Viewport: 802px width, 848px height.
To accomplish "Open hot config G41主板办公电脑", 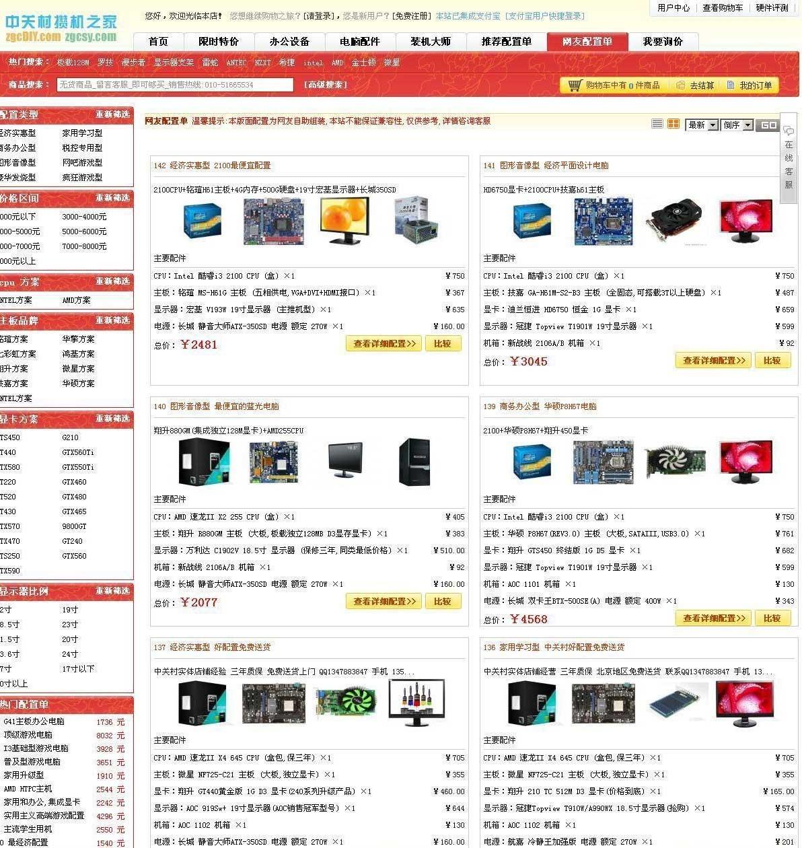I will [34, 721].
